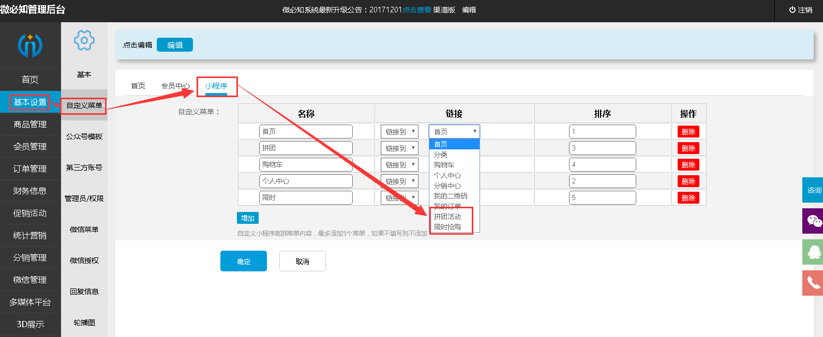Open the WeChat chat icon on right edge
Screen dimensions: 823x337
pyautogui.click(x=813, y=221)
